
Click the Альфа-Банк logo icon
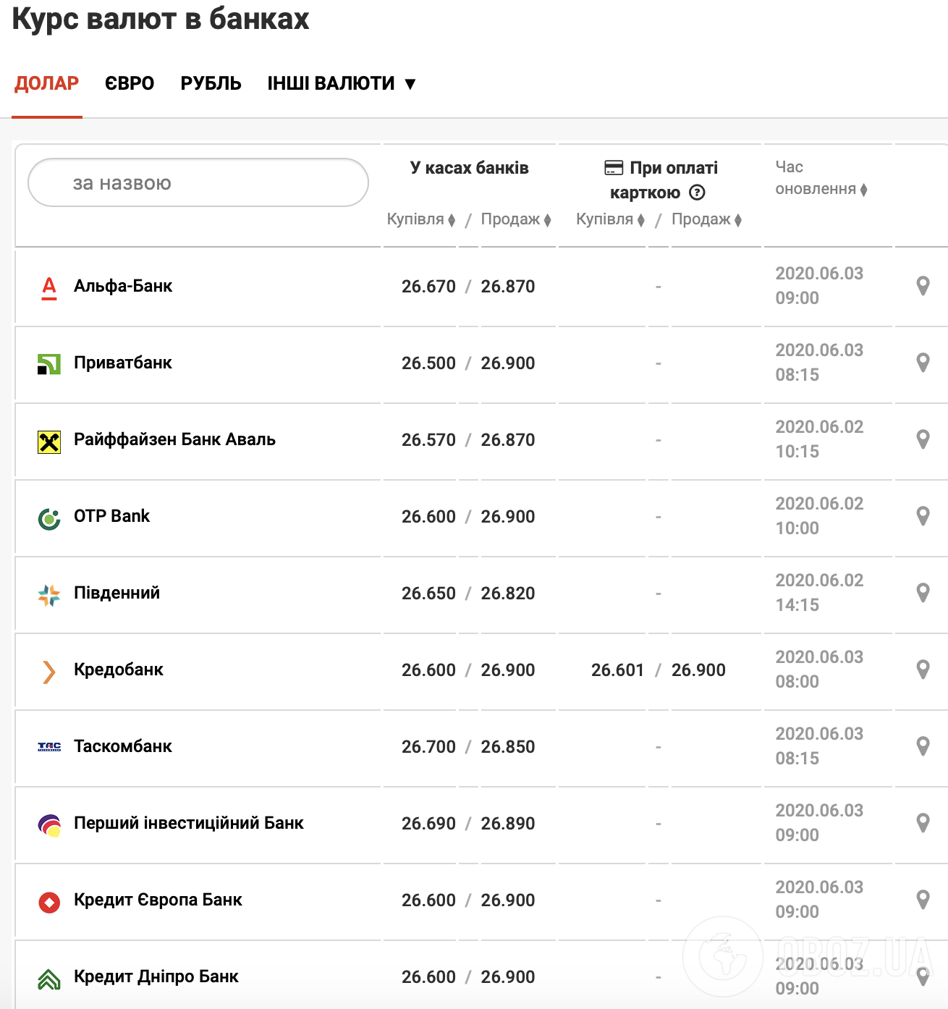[49, 288]
